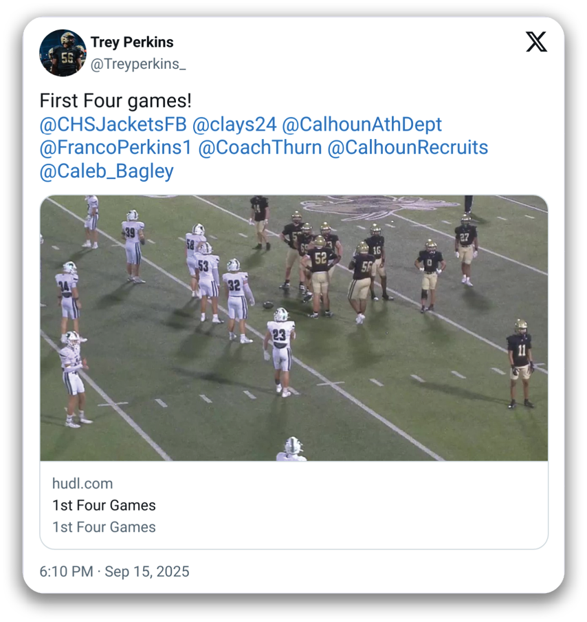Click the gray "1st Four Games" card description
This screenshot has height=622, width=587.
pos(104,527)
